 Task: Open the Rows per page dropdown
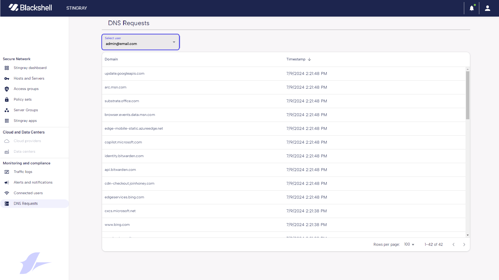(x=409, y=244)
